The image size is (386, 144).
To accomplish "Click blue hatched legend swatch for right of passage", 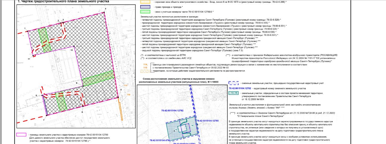I will tap(146, 7).
